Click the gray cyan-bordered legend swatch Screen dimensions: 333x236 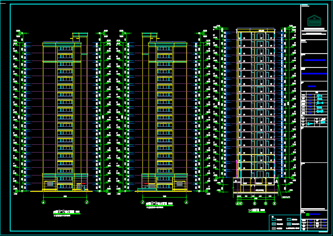(x=289, y=224)
